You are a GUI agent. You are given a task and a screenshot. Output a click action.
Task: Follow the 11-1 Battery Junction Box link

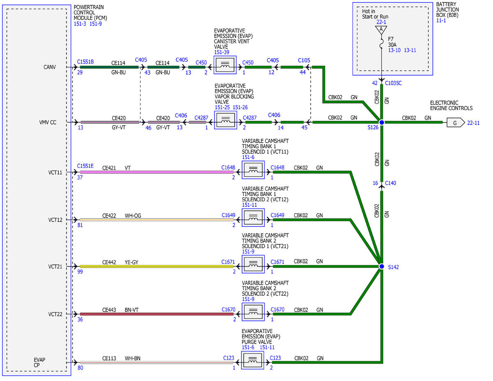click(x=441, y=20)
